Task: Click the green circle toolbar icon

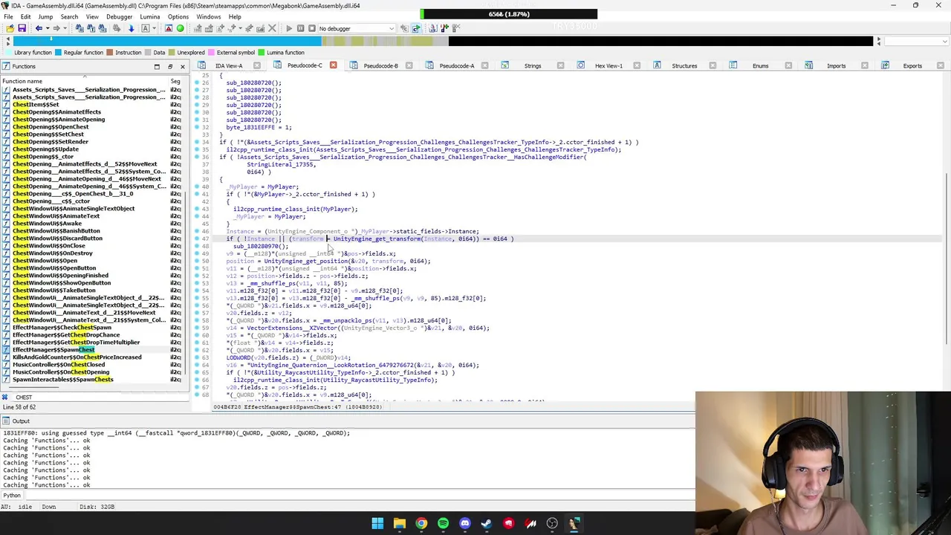Action: [x=180, y=28]
